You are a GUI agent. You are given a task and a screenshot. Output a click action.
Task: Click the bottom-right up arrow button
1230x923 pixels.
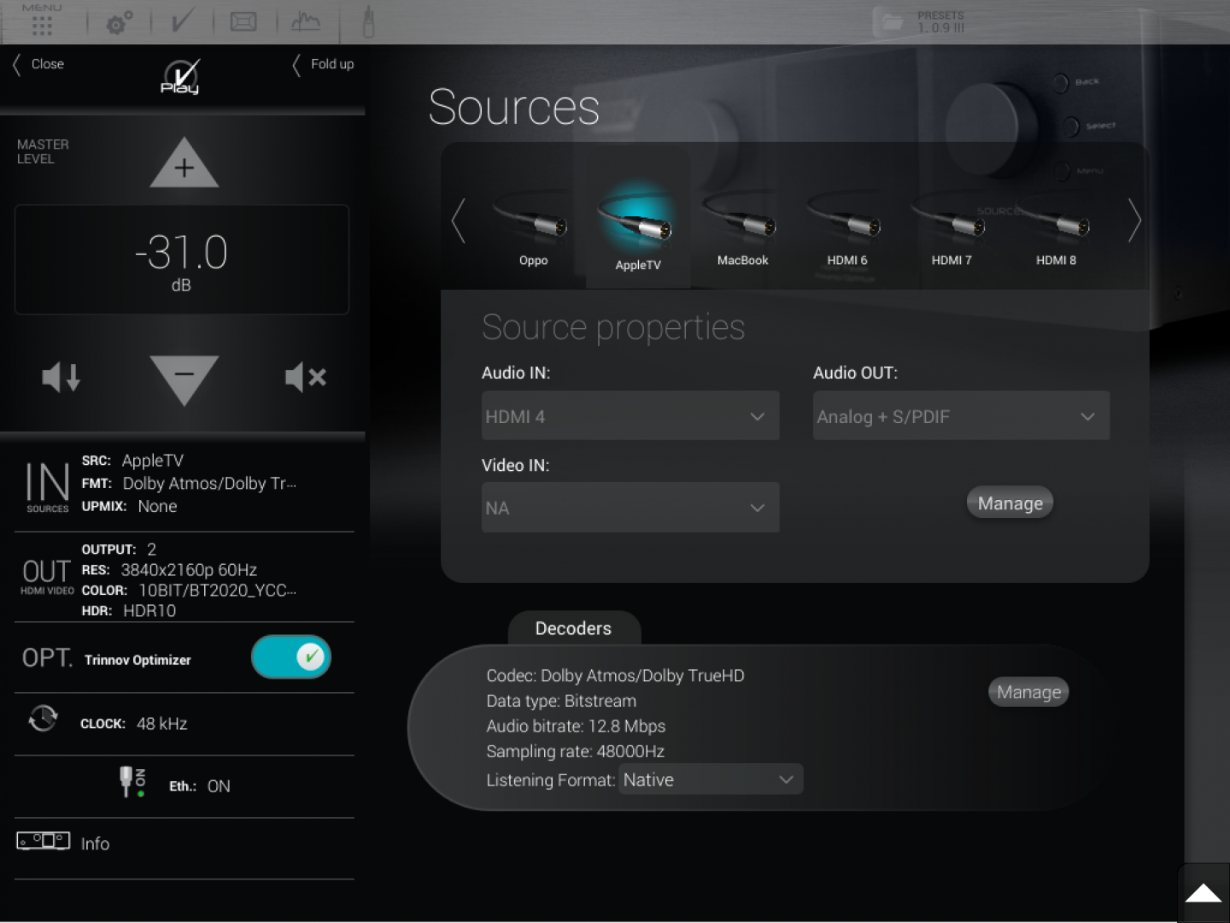(x=1204, y=894)
